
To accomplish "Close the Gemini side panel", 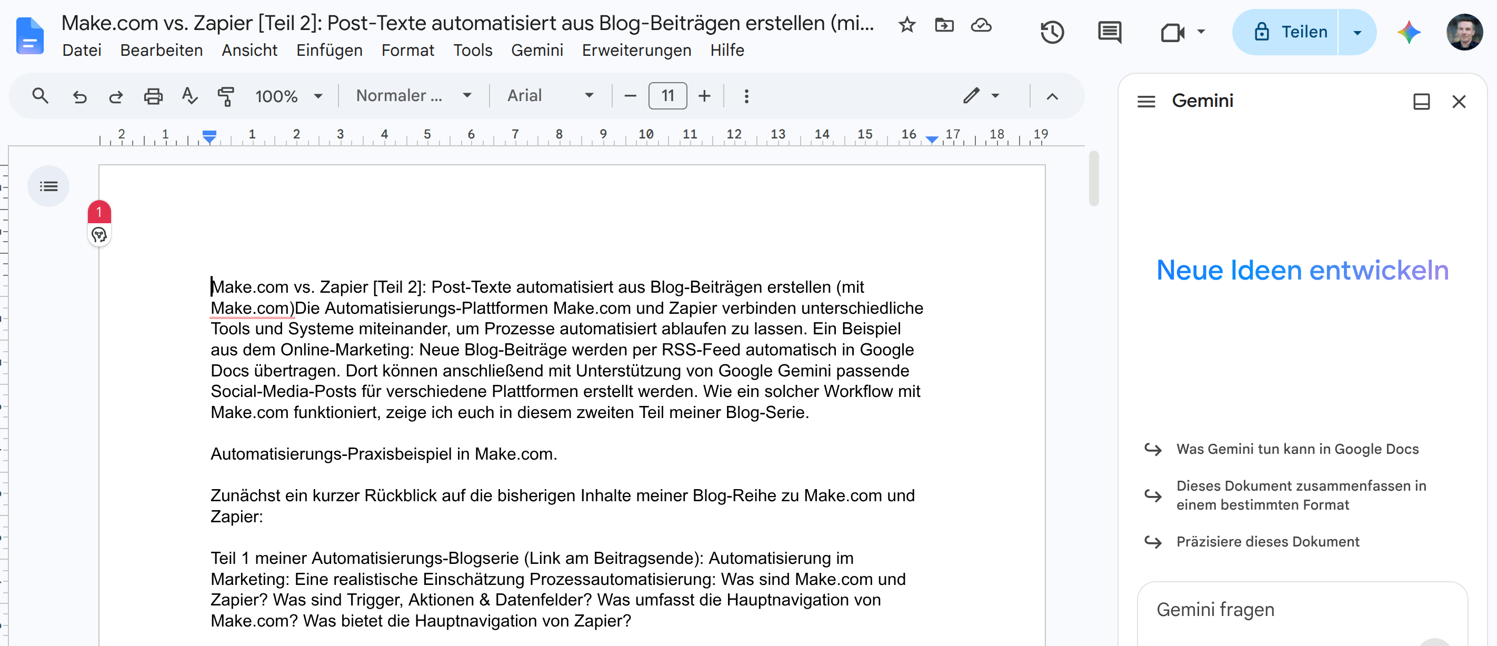I will coord(1459,102).
